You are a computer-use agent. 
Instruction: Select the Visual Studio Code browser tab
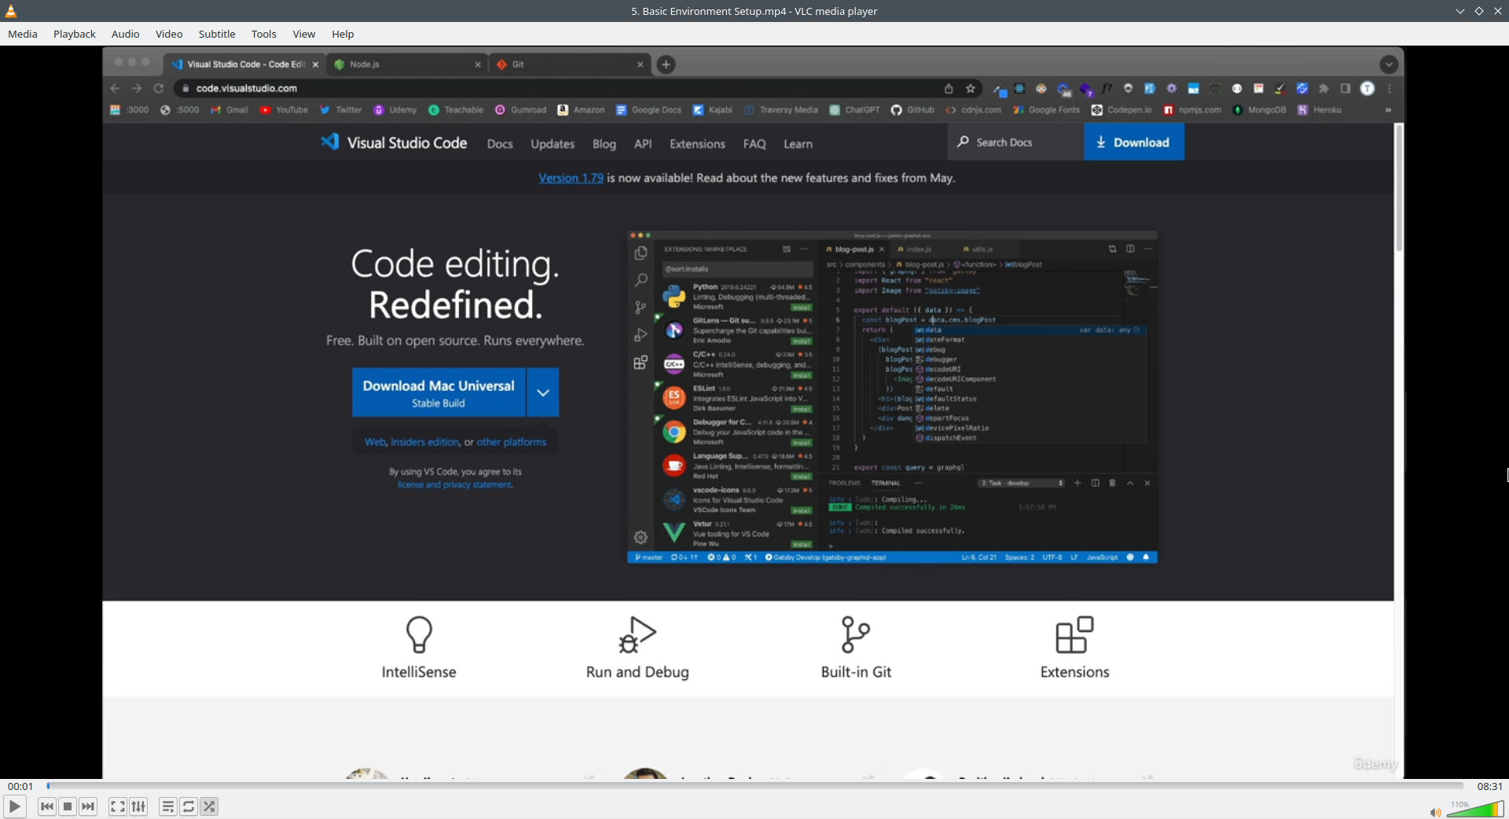pos(244,64)
